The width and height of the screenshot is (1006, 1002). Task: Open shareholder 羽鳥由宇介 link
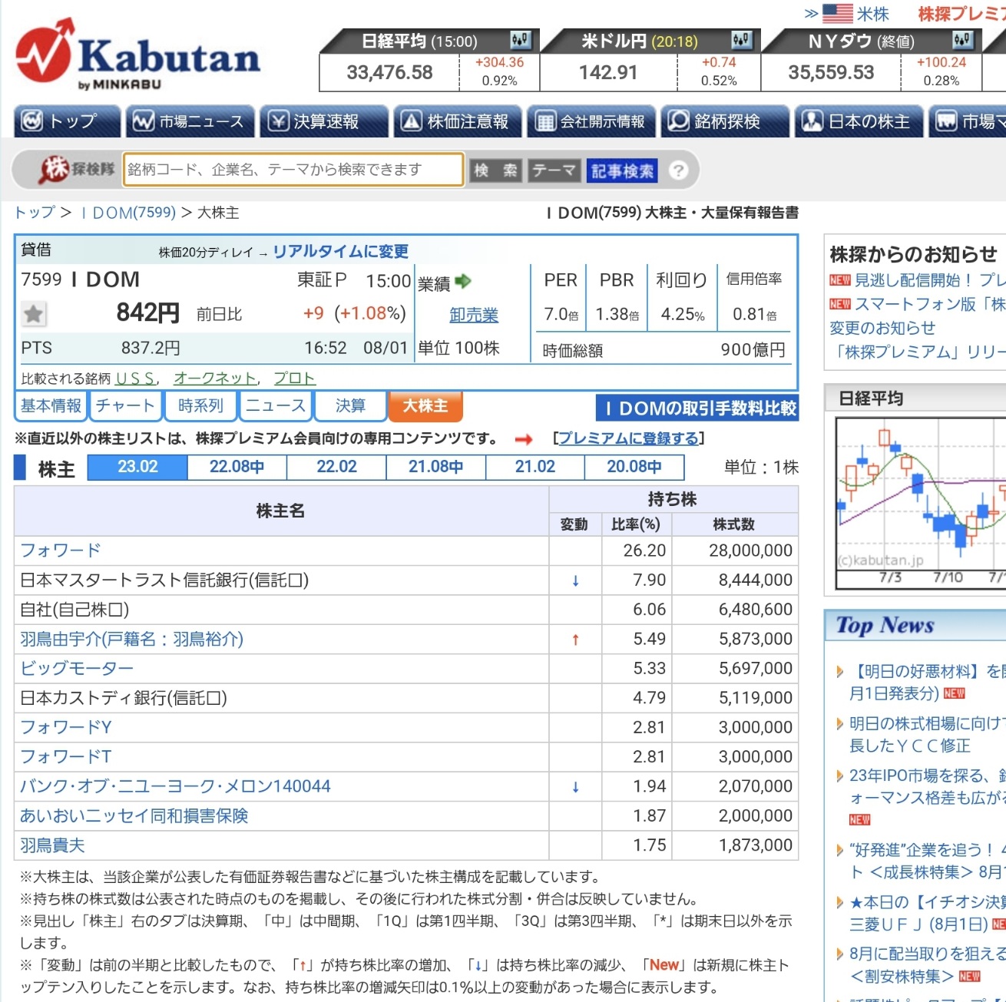[131, 639]
